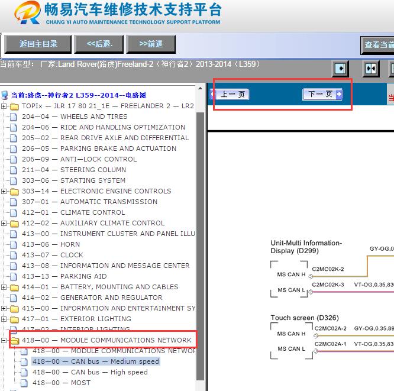The image size is (394, 391).
Task: Click the page icon beside 412-01 Climate Control
Action: pos(14,212)
